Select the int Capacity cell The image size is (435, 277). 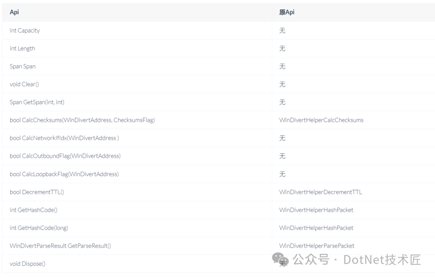[25, 31]
